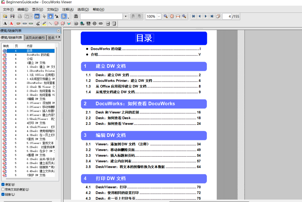This screenshot has width=302, height=202.
Task: Click the current page number field
Action: pyautogui.click(x=227, y=16)
